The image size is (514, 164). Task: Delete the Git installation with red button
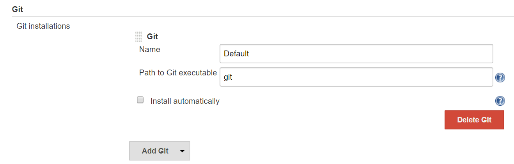click(474, 120)
